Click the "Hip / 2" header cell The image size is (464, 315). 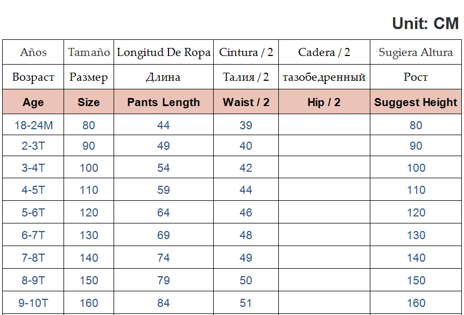(324, 102)
